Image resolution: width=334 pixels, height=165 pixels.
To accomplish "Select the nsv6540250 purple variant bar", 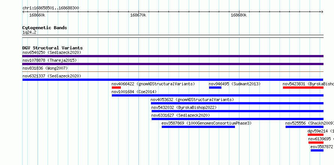I will tap(173, 56).
